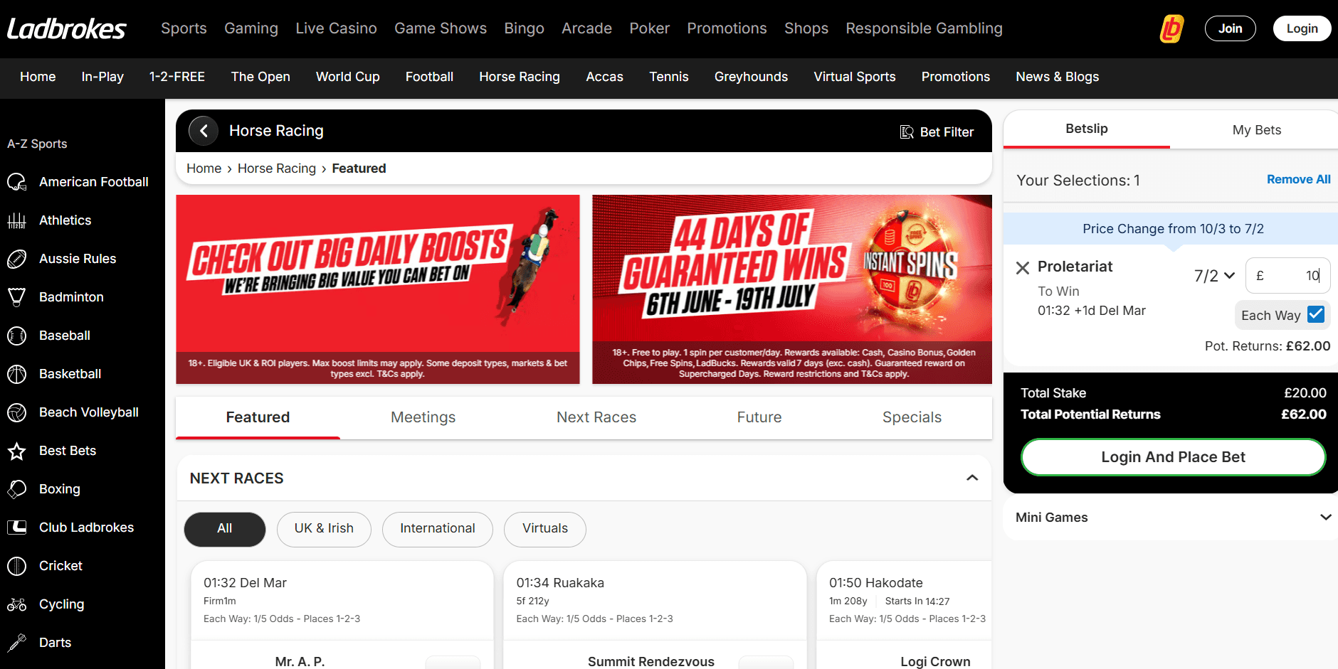Open the Gaming top menu
The height and width of the screenshot is (669, 1338).
[251, 28]
